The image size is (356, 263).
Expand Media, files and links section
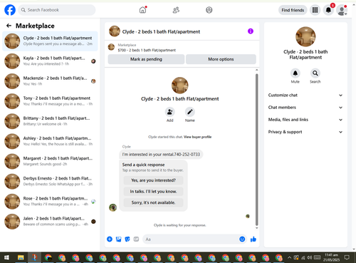point(305,120)
